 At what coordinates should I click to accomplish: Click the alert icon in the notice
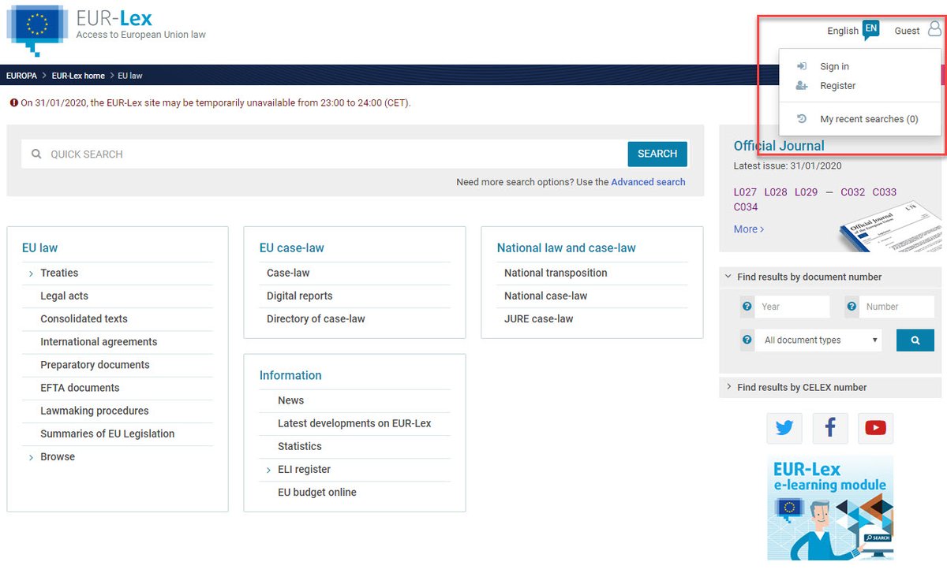pyautogui.click(x=13, y=102)
